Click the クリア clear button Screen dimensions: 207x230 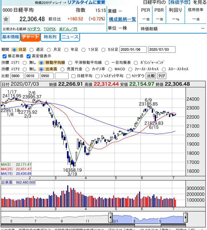pyautogui.click(x=162, y=76)
